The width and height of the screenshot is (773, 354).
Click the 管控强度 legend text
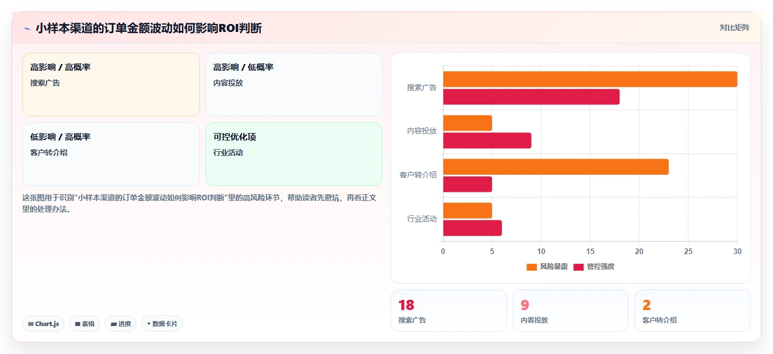tap(601, 267)
